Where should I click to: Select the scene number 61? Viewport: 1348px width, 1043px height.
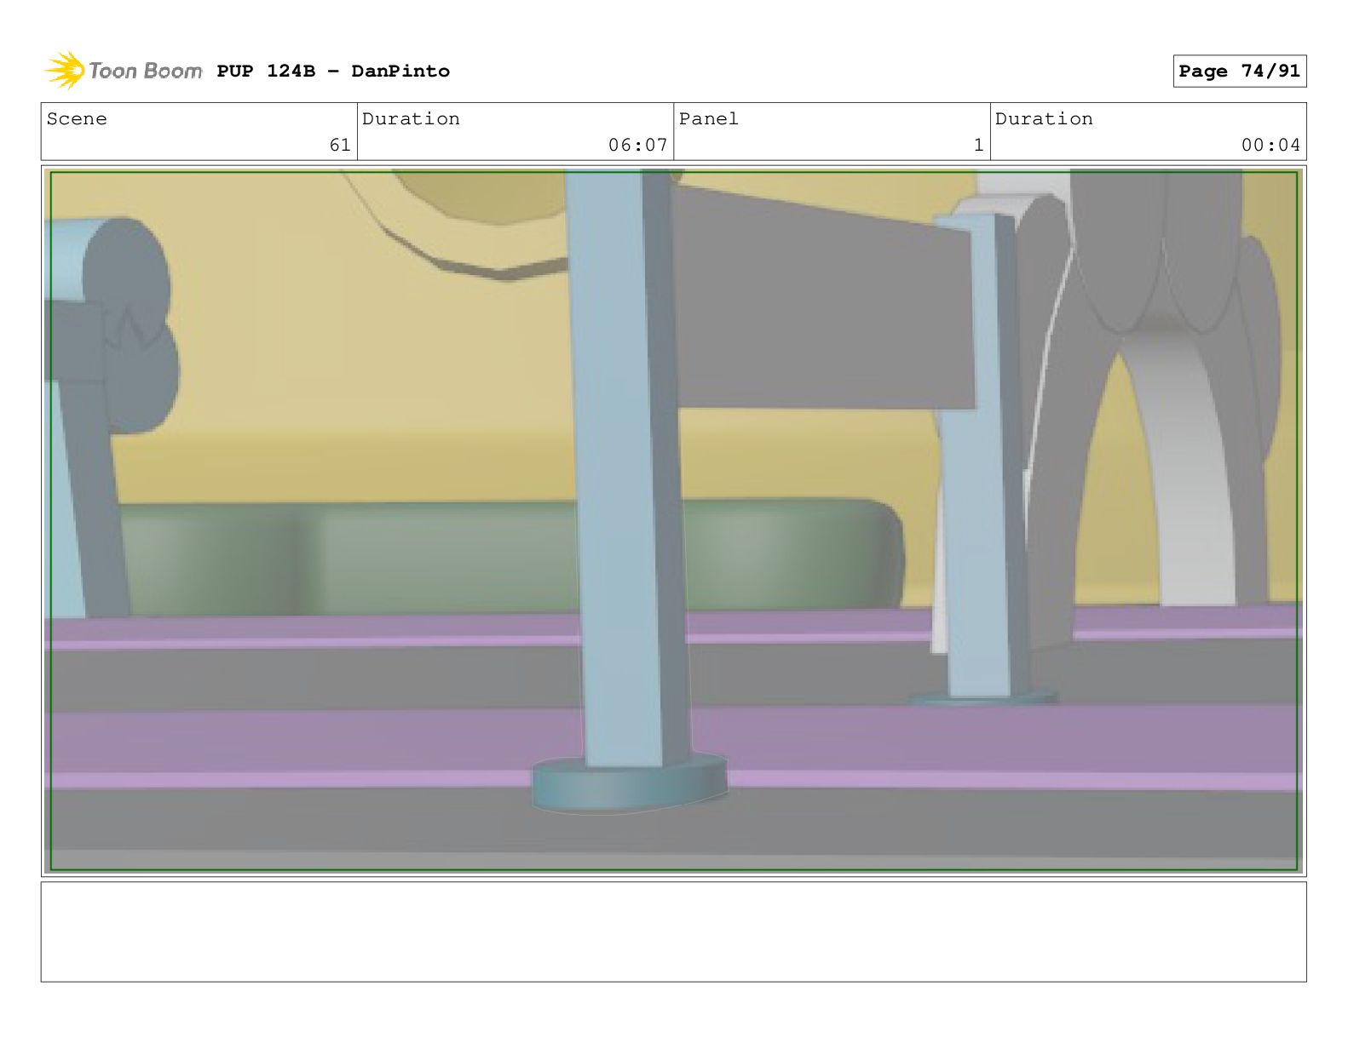click(x=340, y=146)
